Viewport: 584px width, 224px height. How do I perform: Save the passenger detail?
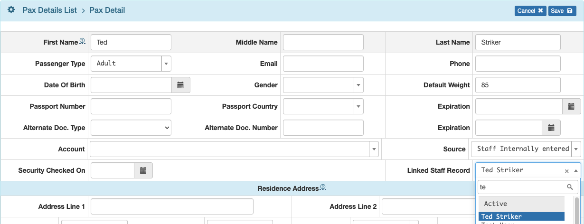point(562,11)
